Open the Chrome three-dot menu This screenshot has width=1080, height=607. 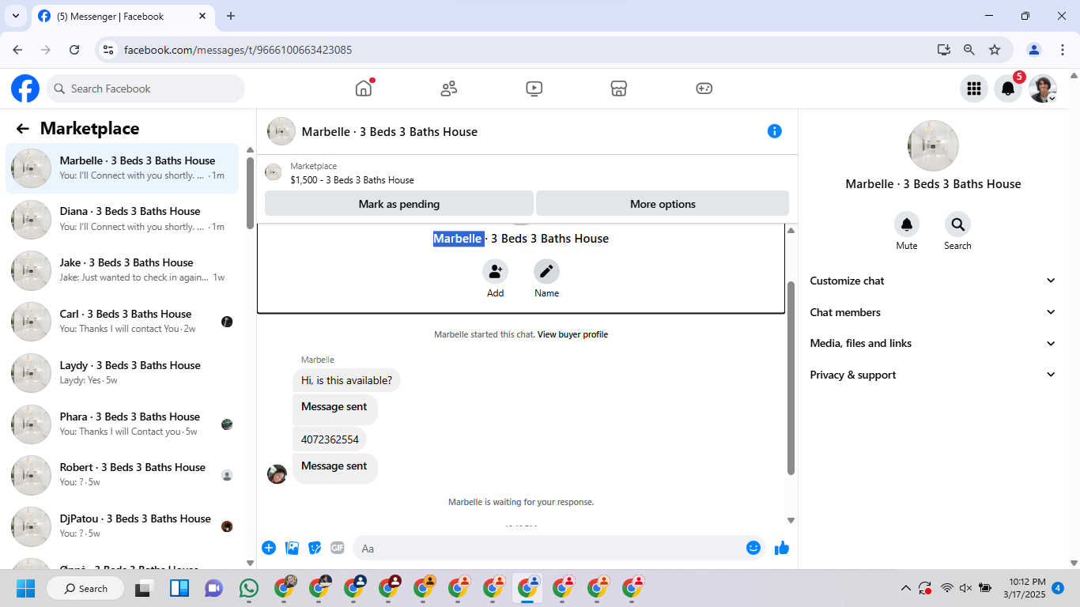point(1063,50)
